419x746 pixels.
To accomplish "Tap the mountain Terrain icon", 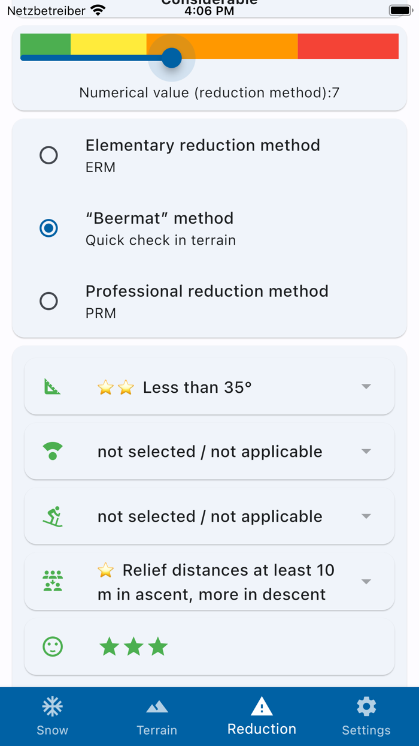I will pos(157,708).
